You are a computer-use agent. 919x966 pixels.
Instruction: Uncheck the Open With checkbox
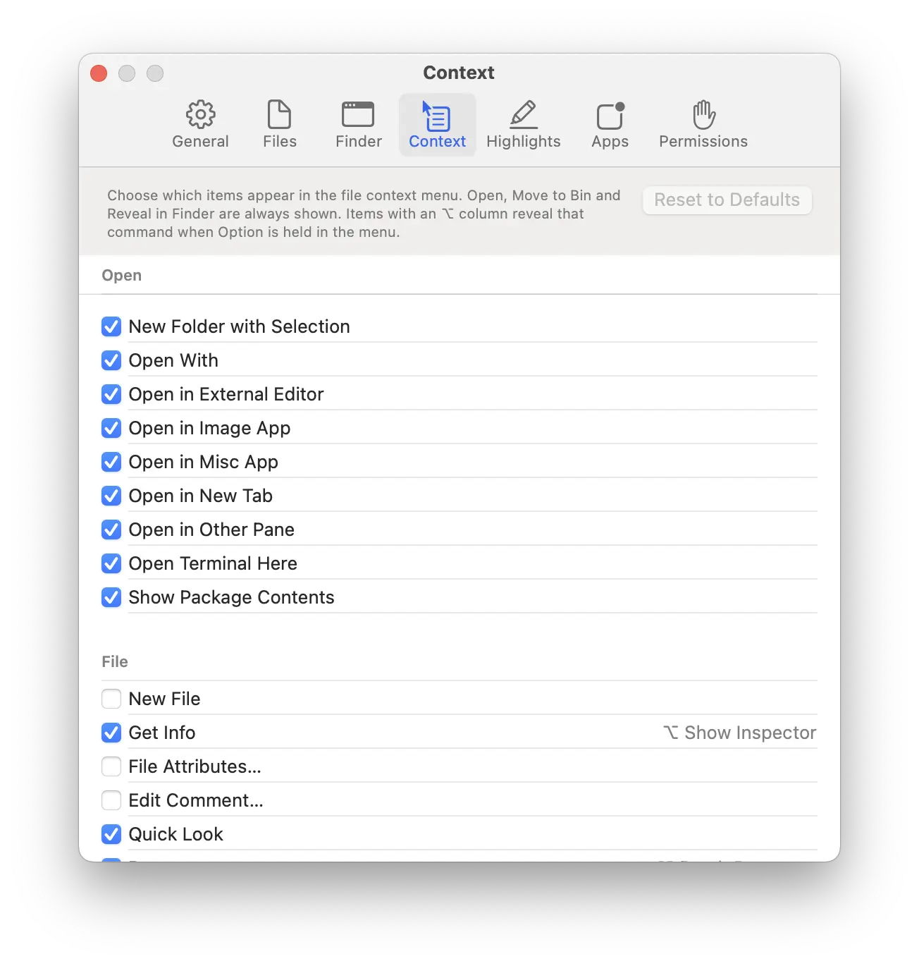(111, 360)
